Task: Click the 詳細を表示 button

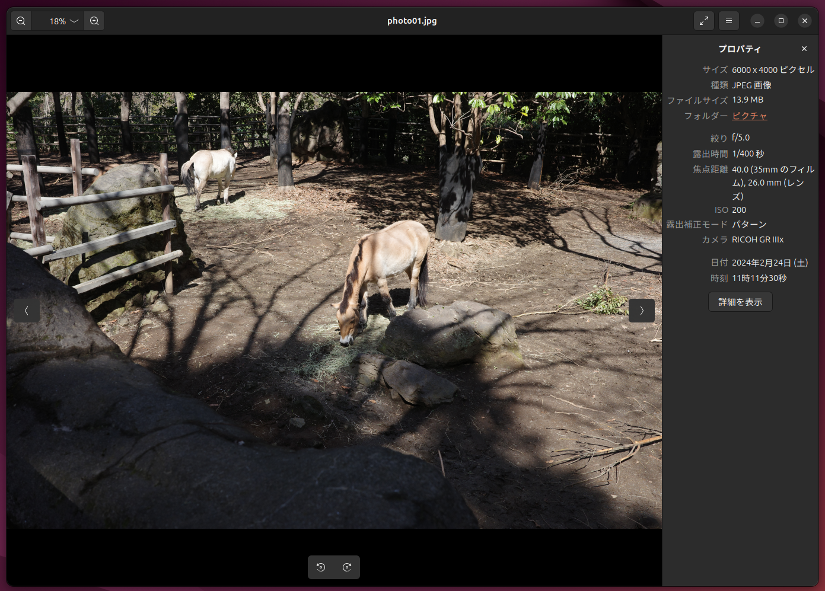Action: [740, 302]
